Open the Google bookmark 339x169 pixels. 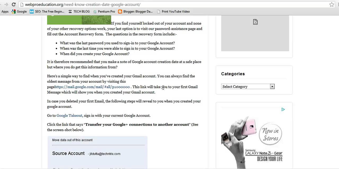(x=19, y=11)
